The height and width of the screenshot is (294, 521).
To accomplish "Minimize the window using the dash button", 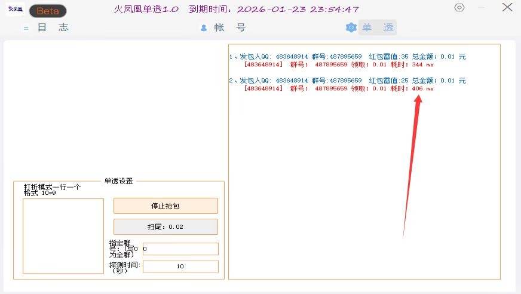I will (482, 7).
